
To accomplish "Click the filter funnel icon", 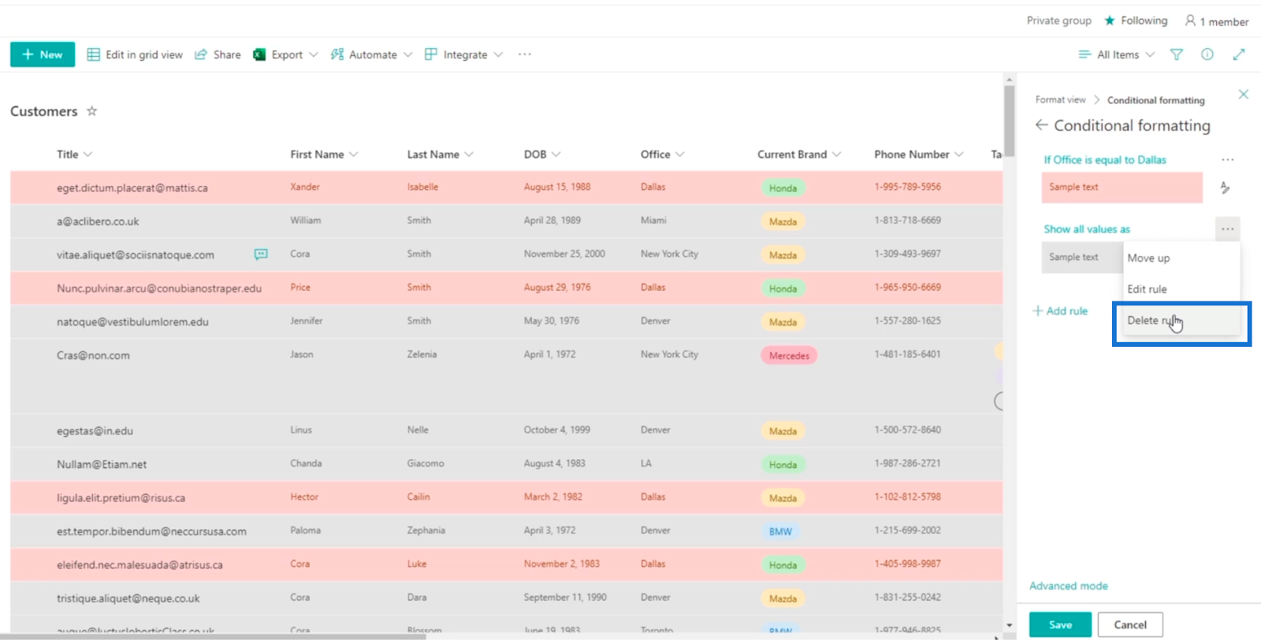I will pyautogui.click(x=1177, y=54).
